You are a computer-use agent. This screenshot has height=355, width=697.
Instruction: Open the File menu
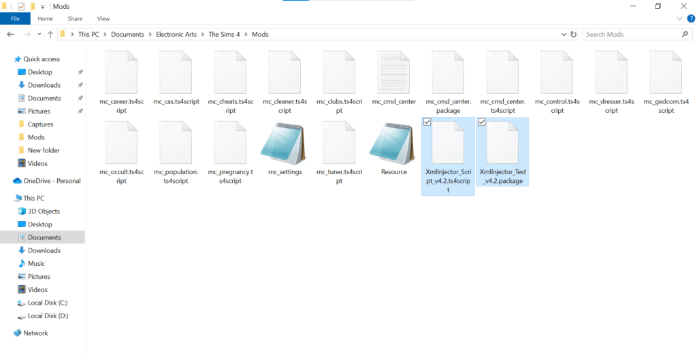point(15,19)
